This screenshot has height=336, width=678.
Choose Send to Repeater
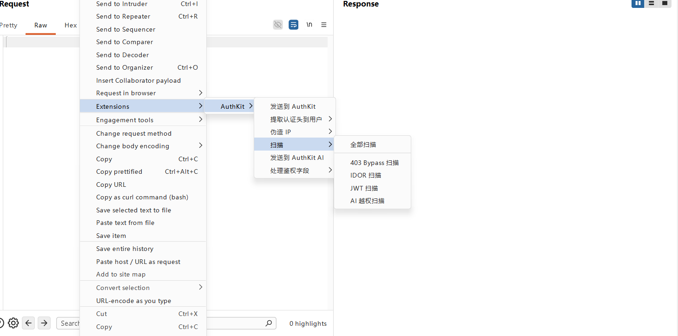point(143,16)
